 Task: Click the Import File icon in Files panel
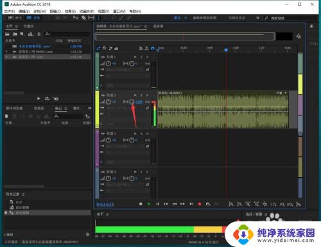(15, 34)
